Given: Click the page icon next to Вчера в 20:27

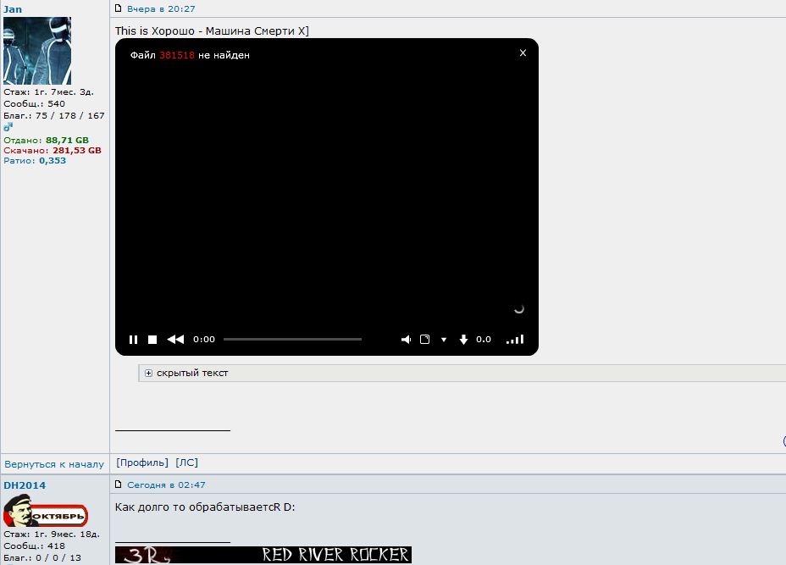Looking at the screenshot, I should (119, 8).
